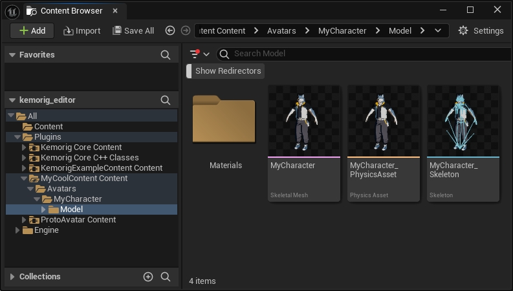Select the MyCharacter_Skeleton asset thumbnail
This screenshot has height=291, width=513.
click(463, 120)
